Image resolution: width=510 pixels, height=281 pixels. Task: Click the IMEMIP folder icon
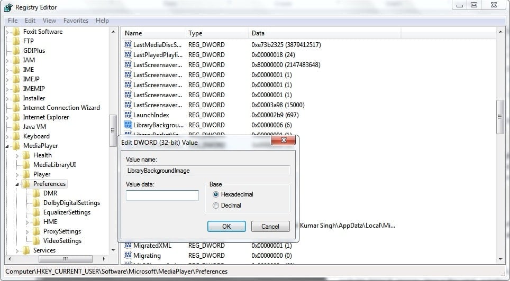pyautogui.click(x=16, y=88)
